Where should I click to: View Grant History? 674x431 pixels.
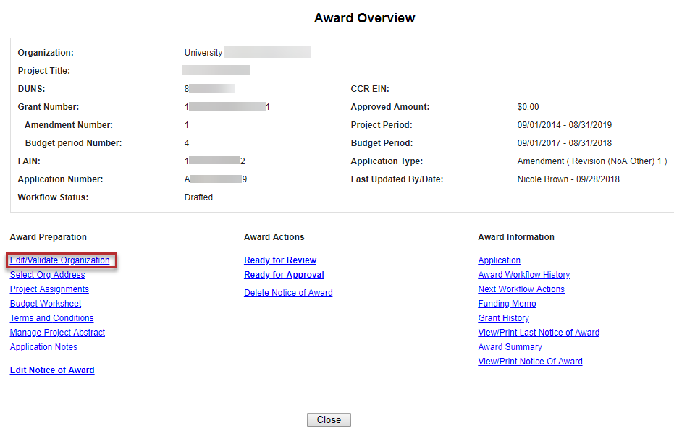coord(503,318)
